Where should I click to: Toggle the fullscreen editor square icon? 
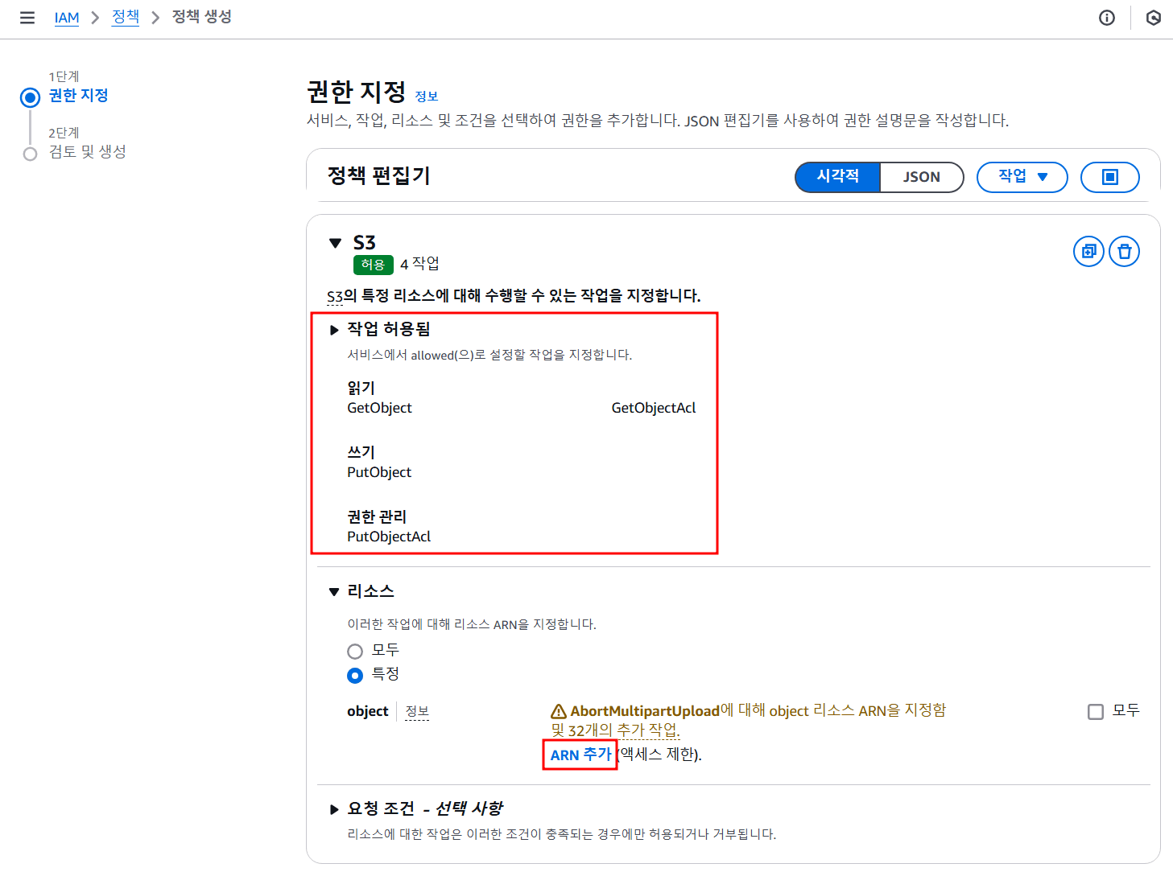[x=1109, y=177]
